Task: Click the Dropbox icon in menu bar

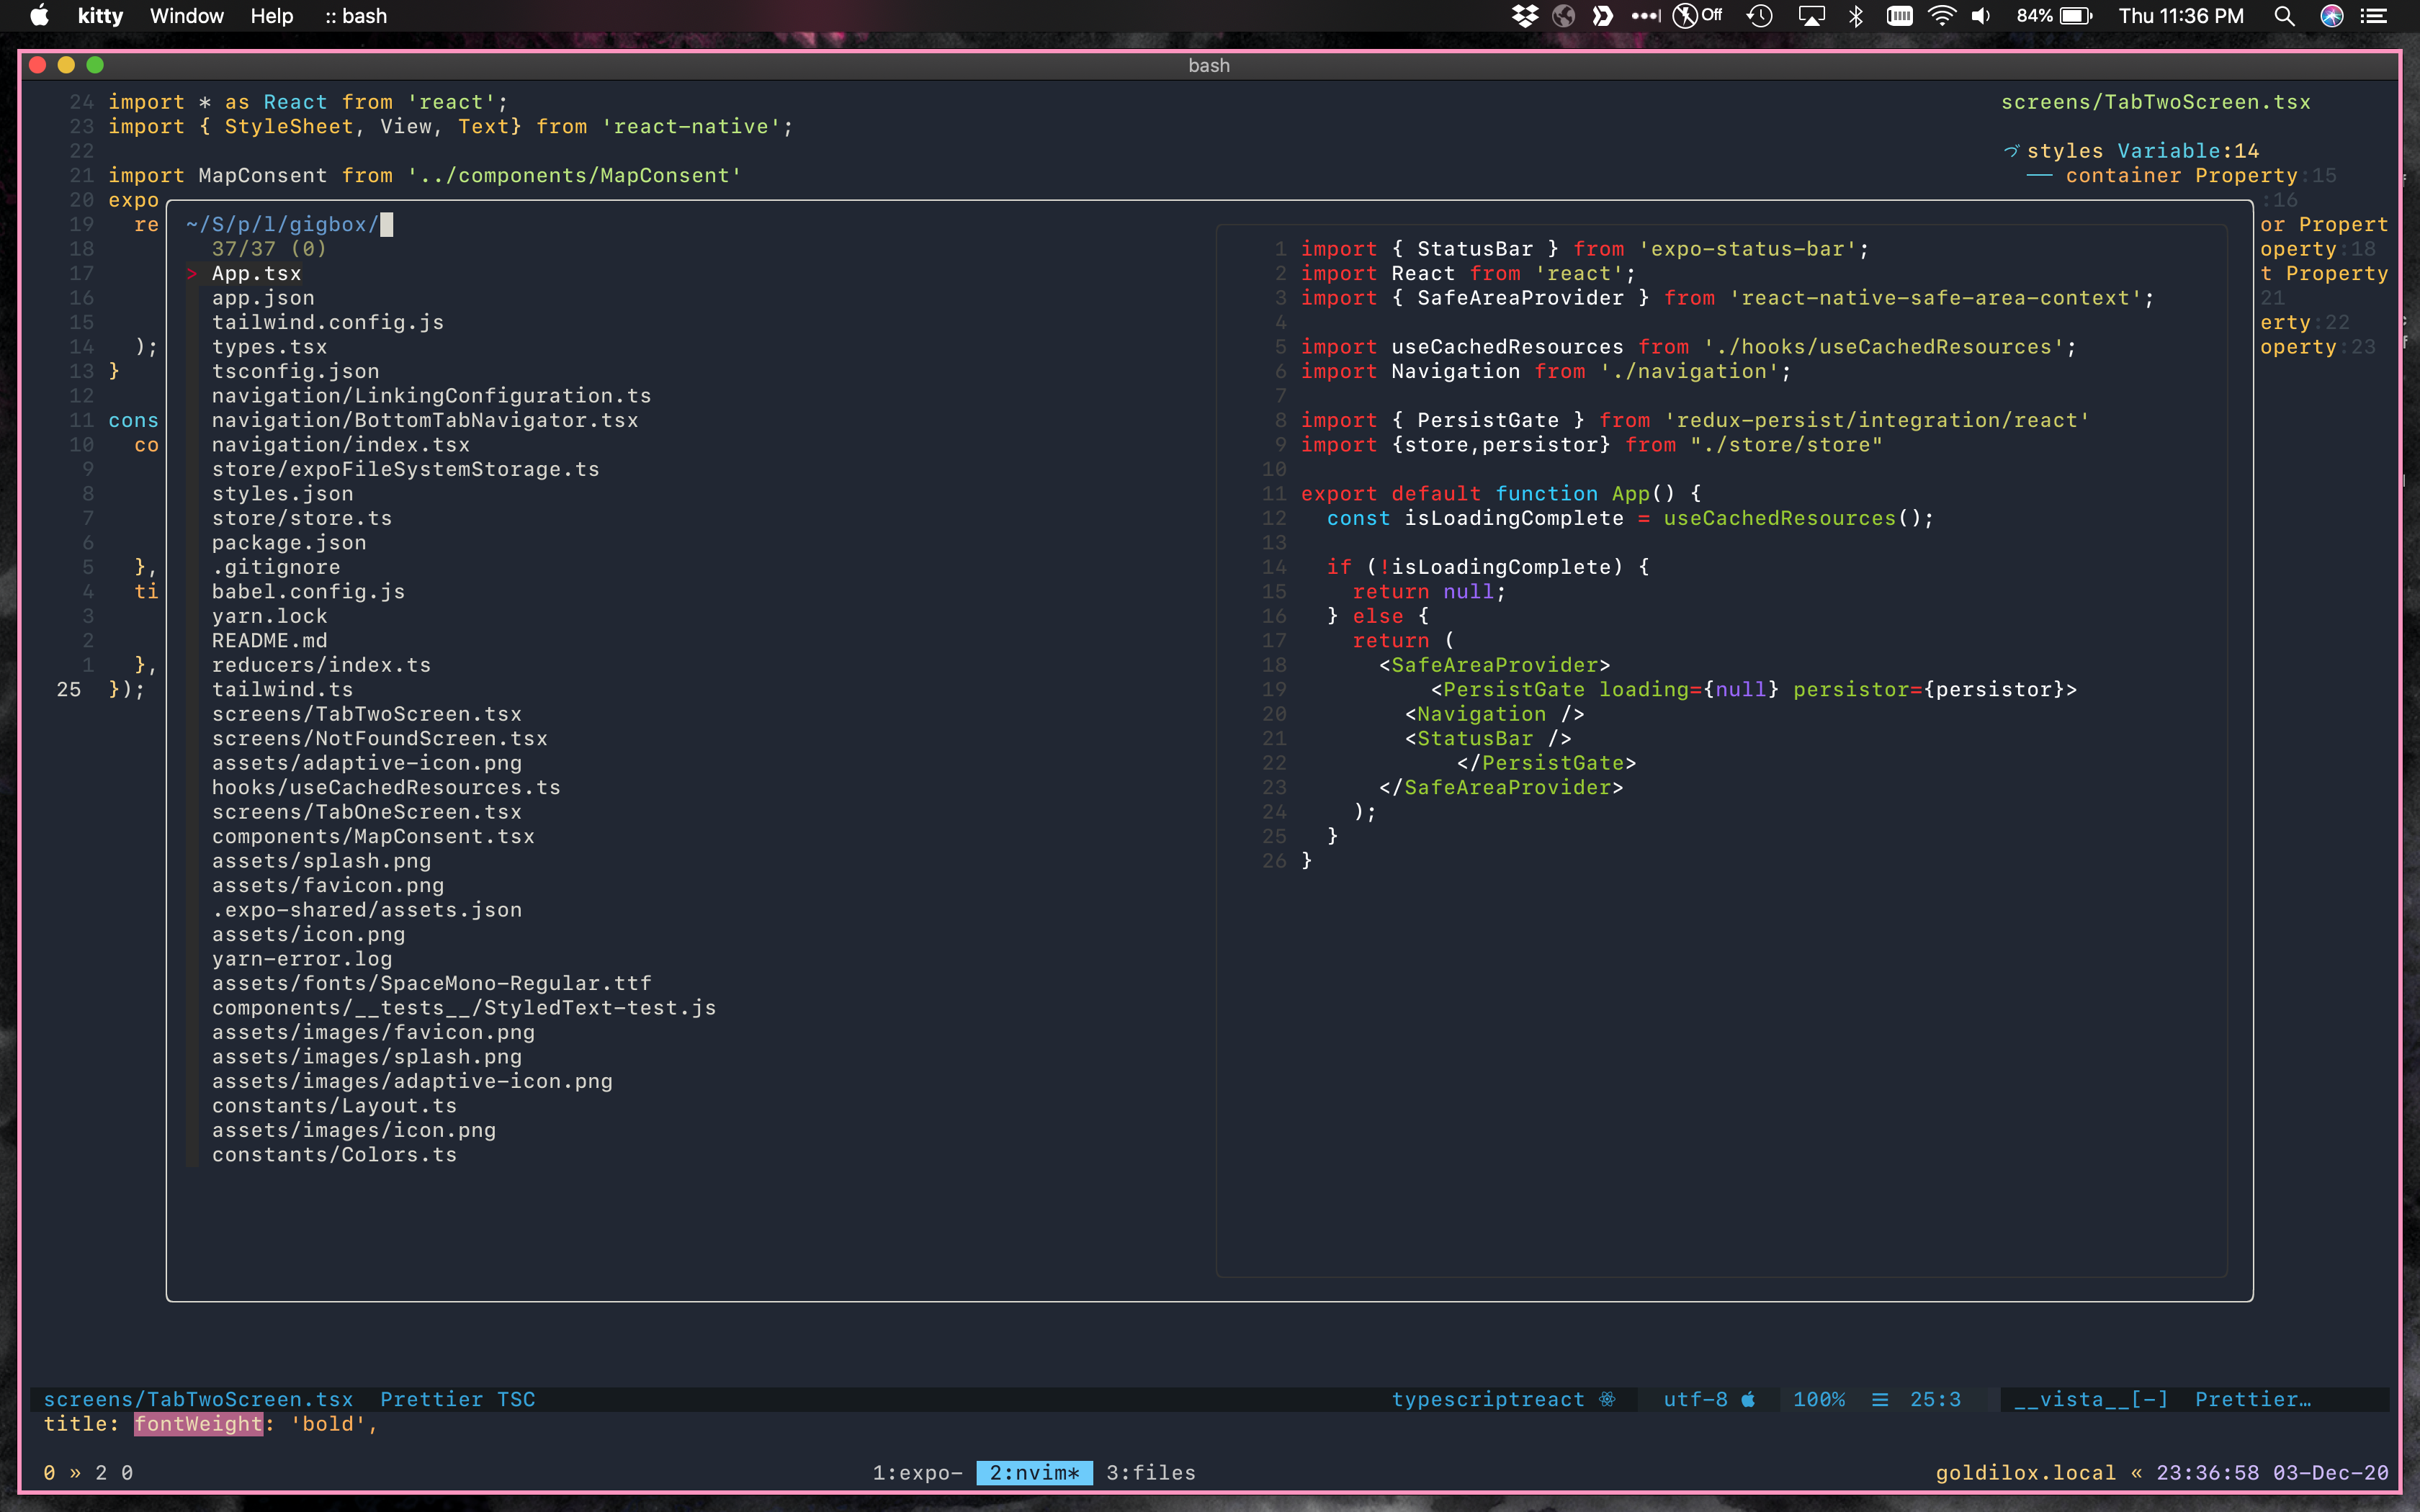Action: 1524,16
